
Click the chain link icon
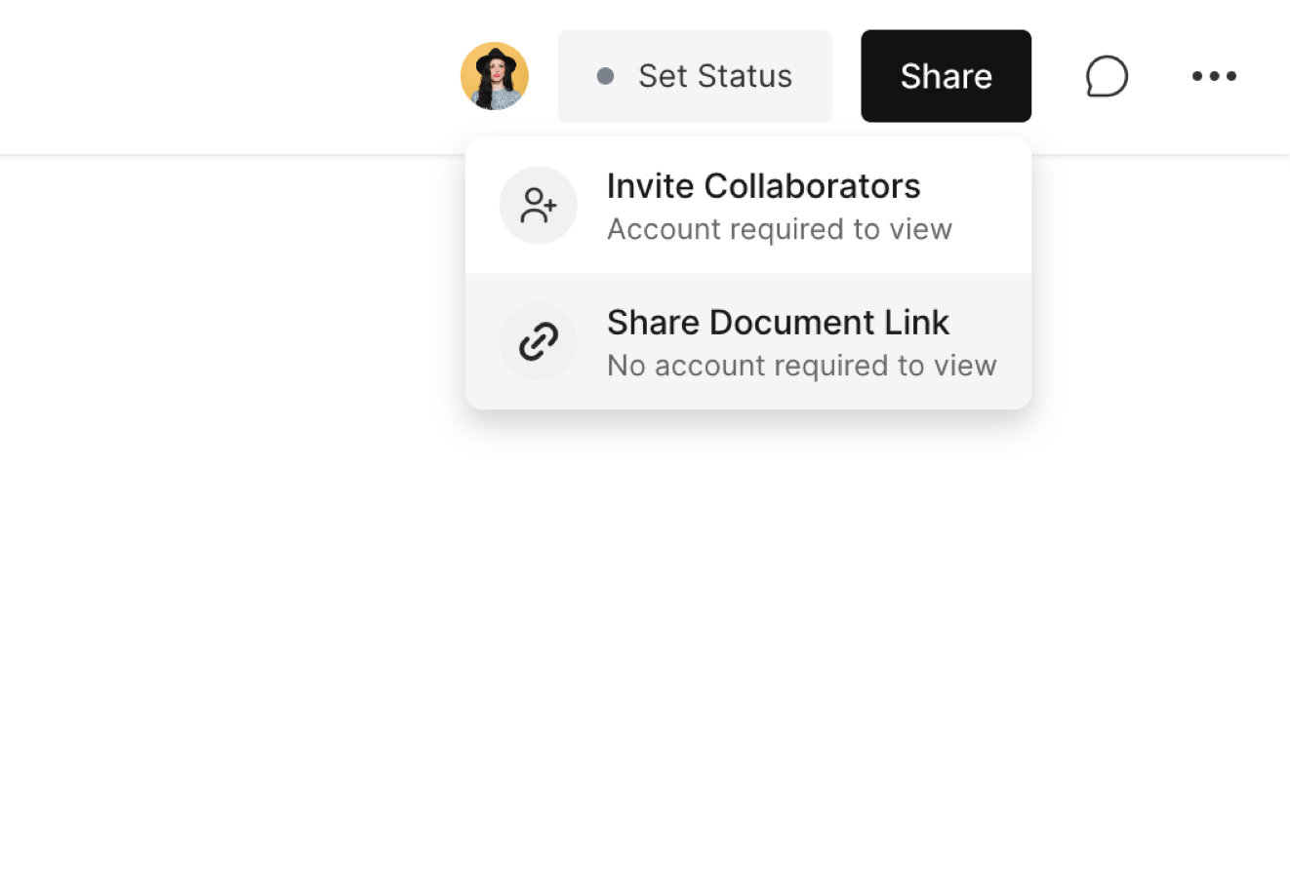[538, 341]
